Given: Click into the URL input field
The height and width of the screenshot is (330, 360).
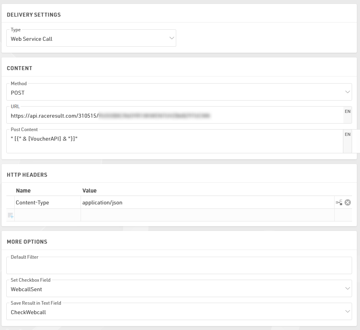Looking at the screenshot, I should point(175,116).
